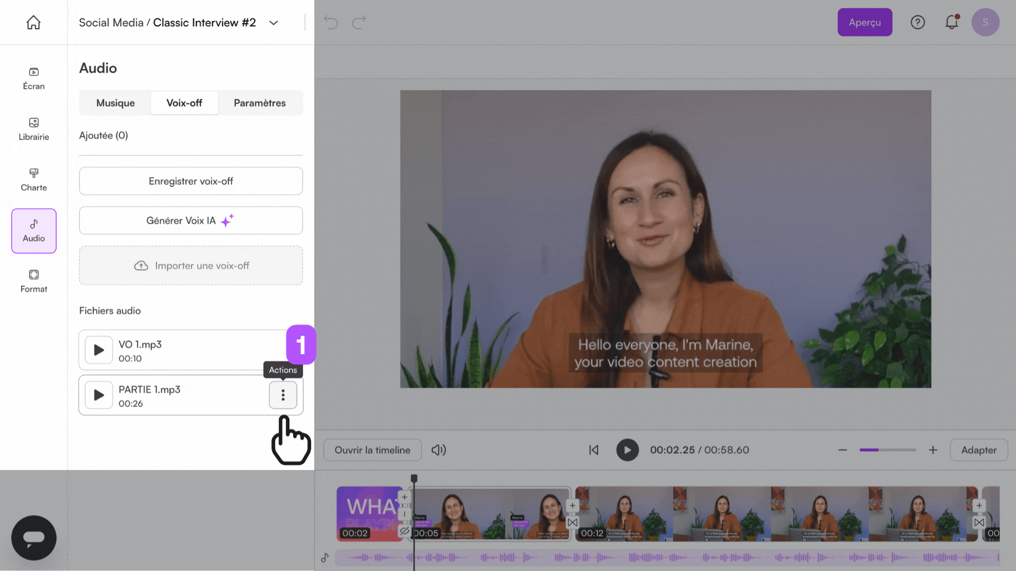The height and width of the screenshot is (571, 1016).
Task: Switch to the Écran panel
Action: click(x=33, y=78)
